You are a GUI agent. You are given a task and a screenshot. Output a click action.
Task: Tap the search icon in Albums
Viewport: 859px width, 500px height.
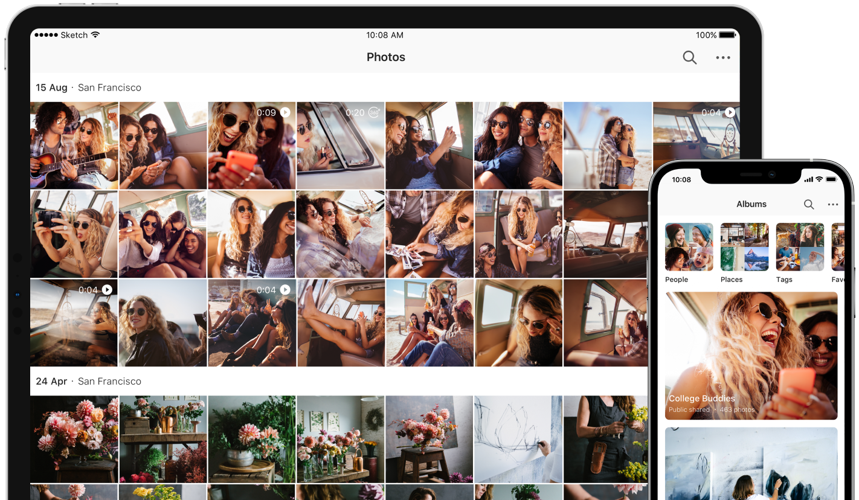point(809,204)
